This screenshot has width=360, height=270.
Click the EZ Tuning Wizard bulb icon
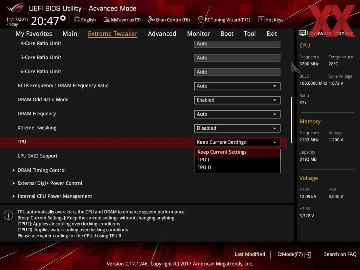pos(201,19)
